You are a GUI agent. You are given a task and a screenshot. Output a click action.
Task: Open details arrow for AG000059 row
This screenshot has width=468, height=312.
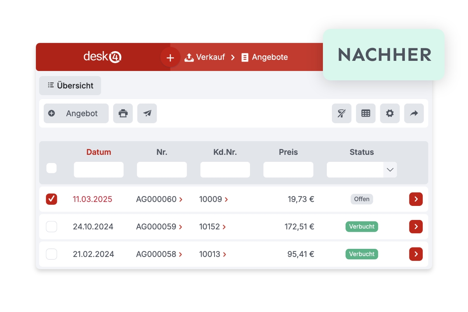(x=416, y=227)
